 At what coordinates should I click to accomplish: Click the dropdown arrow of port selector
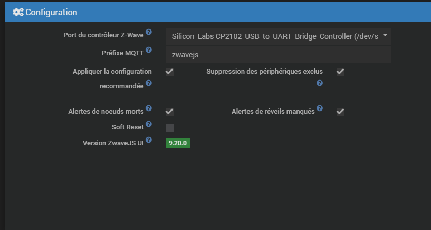coord(385,36)
